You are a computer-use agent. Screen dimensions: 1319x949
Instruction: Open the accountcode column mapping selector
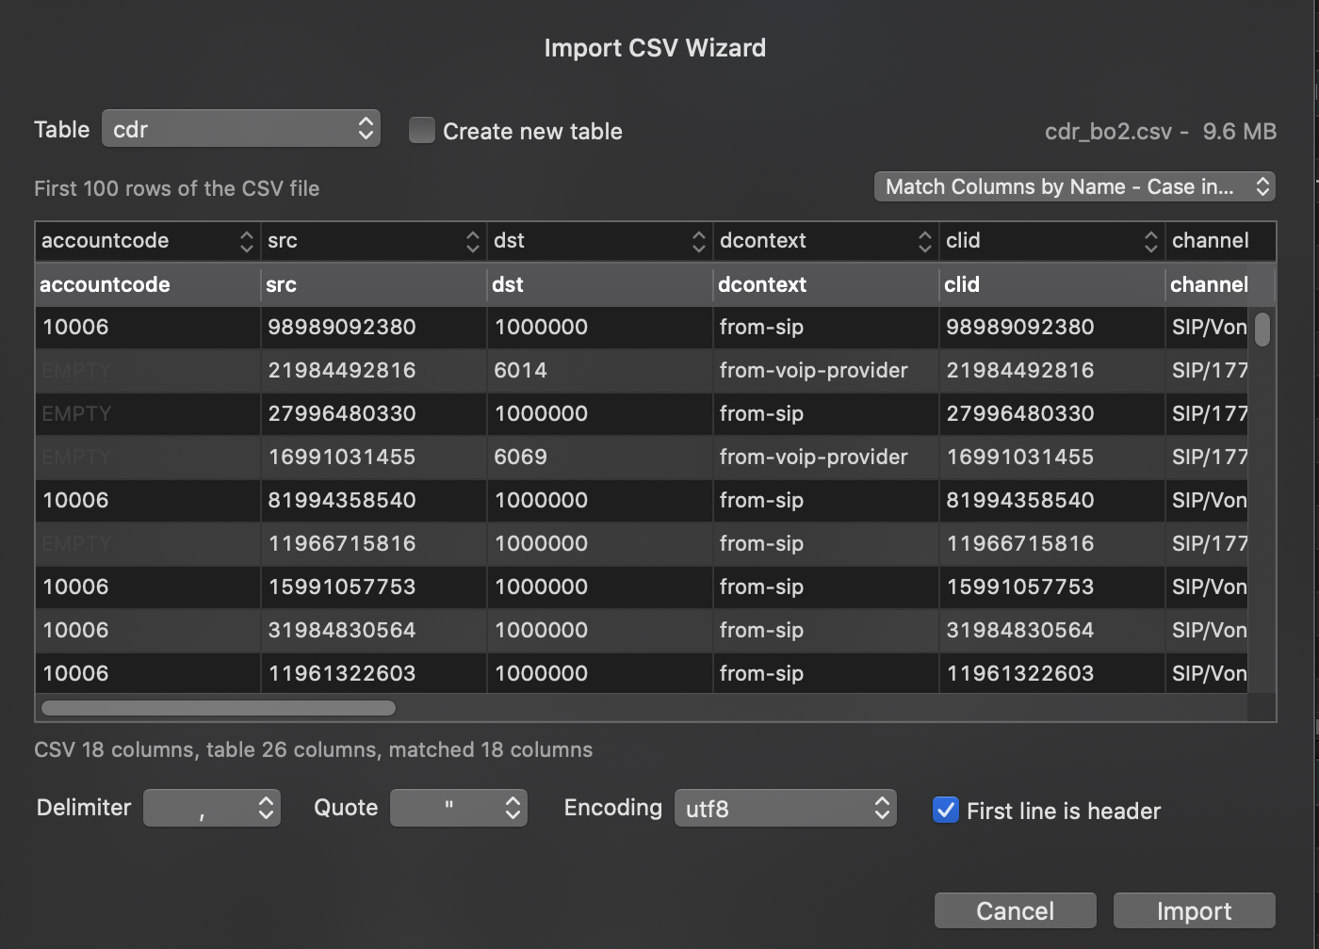click(x=247, y=241)
